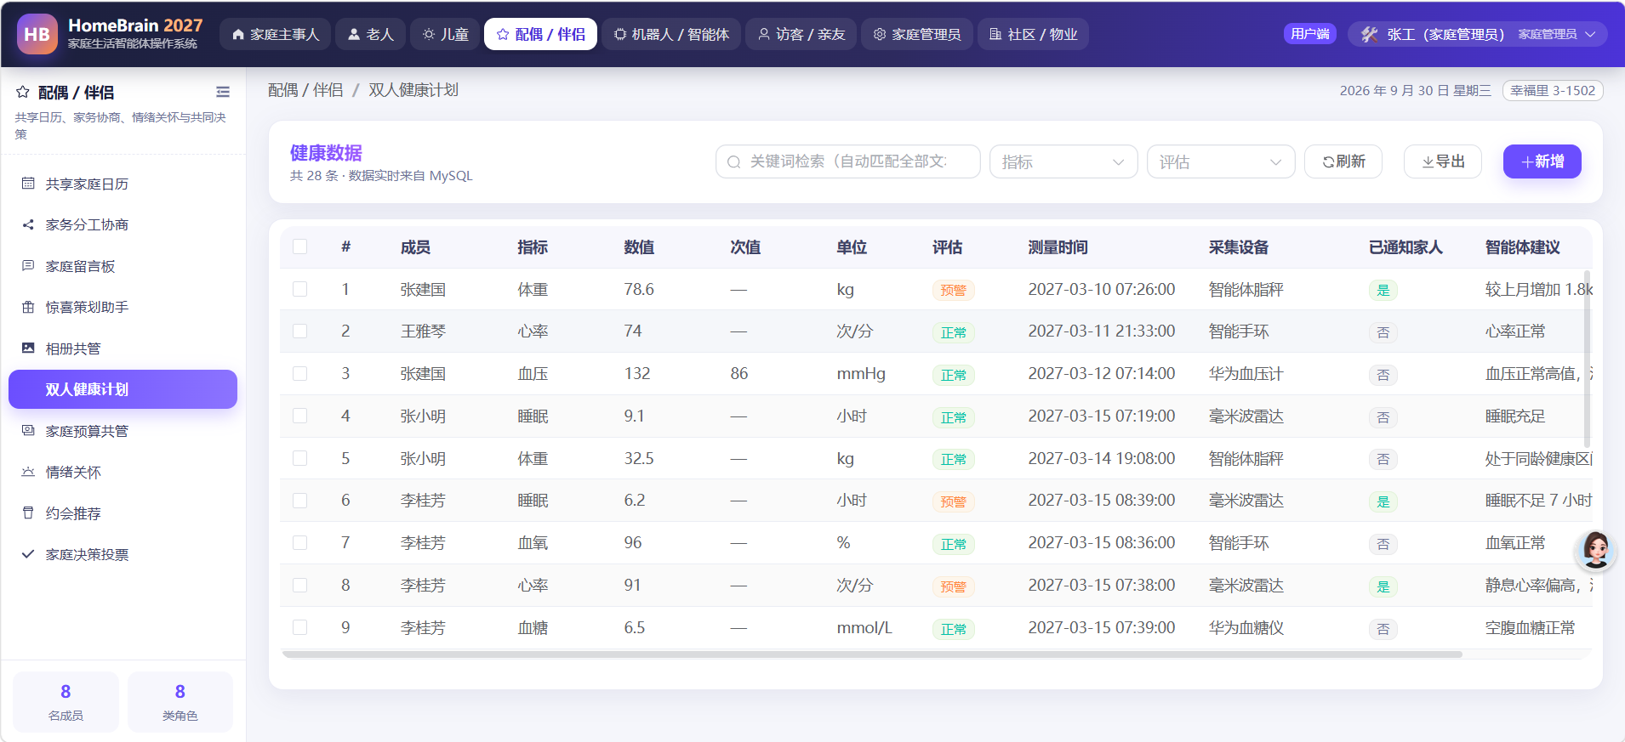
Task: Open 情绪关怀 icon in sidebar
Action: click(28, 472)
